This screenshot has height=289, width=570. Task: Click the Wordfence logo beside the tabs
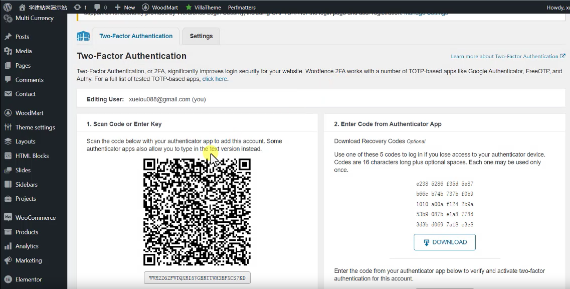pyautogui.click(x=83, y=36)
